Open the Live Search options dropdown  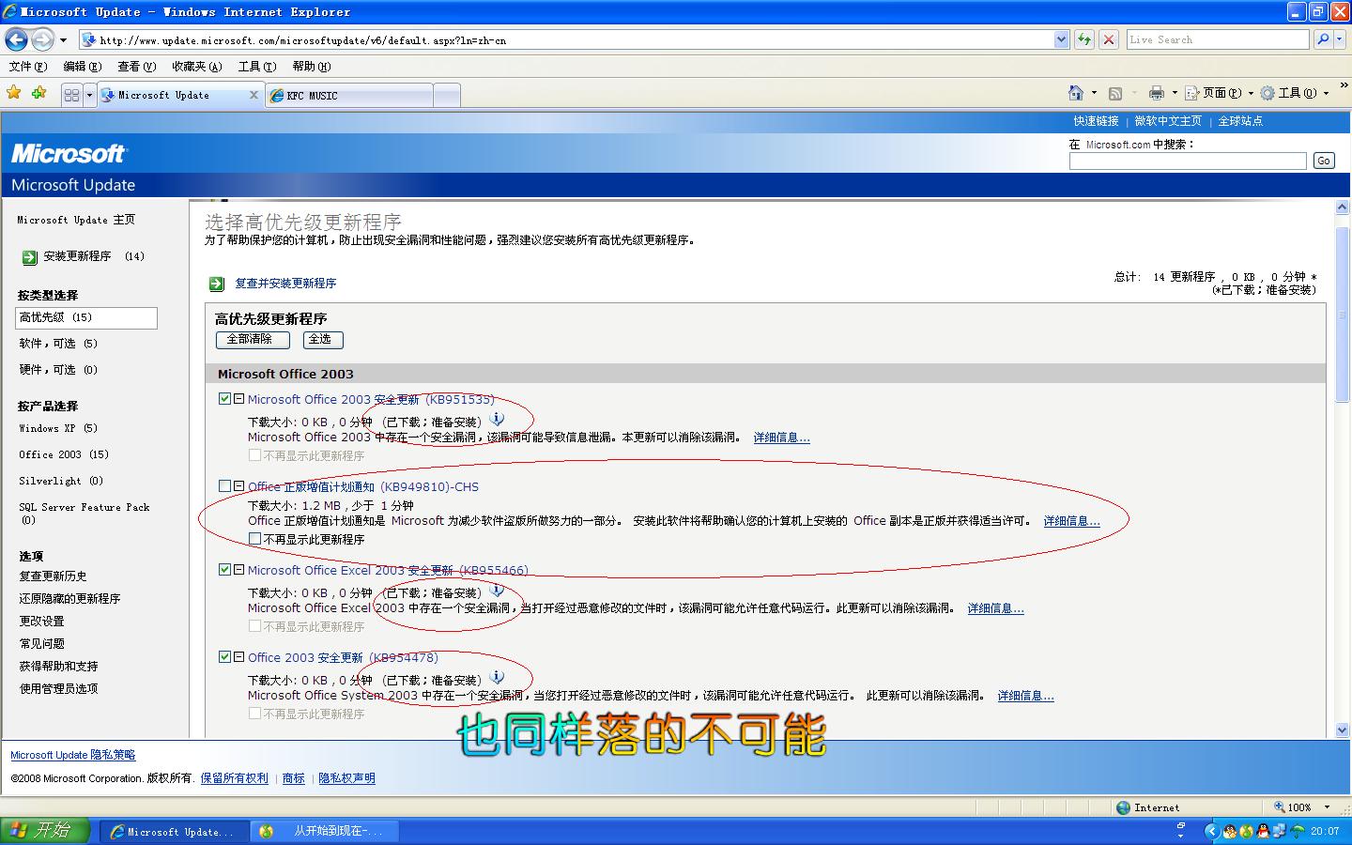(1340, 39)
